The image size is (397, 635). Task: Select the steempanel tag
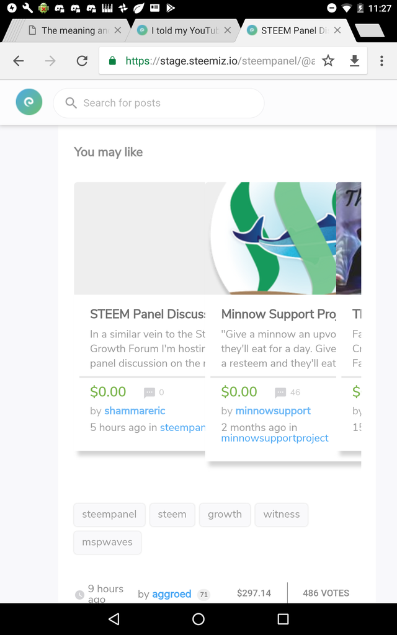tap(109, 515)
